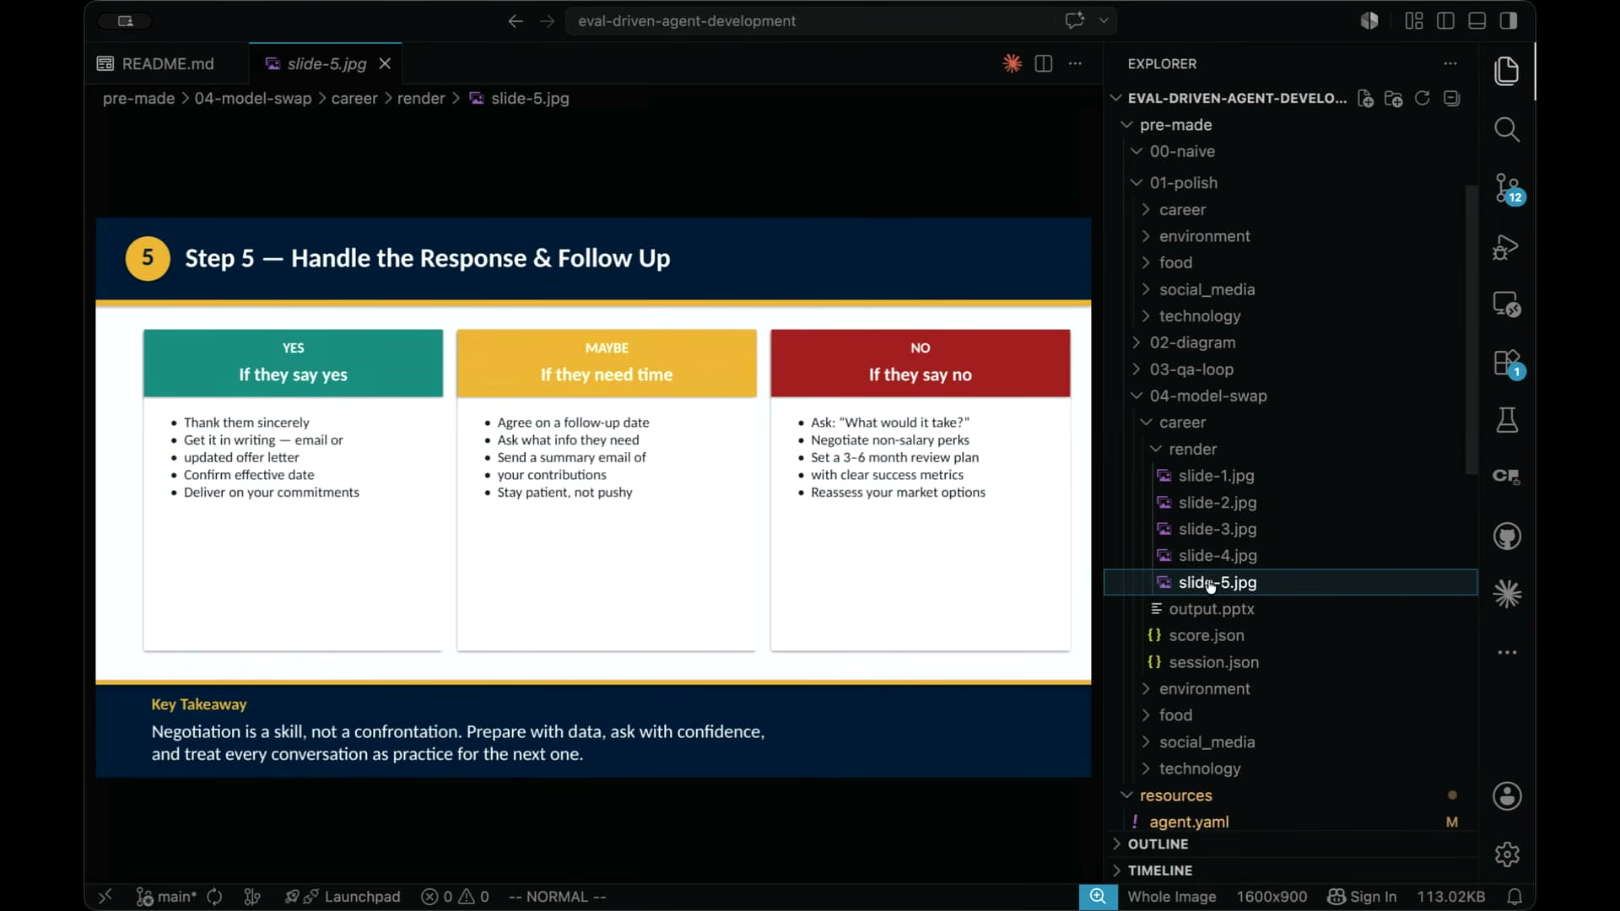Open Source Control with 12 changes
The height and width of the screenshot is (911, 1620).
[x=1507, y=188]
